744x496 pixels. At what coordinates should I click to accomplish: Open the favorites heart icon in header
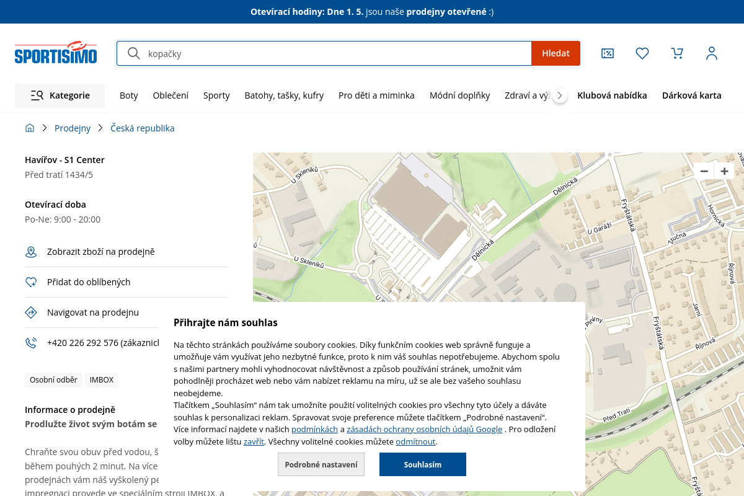click(x=642, y=53)
